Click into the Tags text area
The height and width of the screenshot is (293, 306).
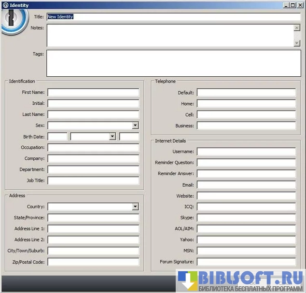click(173, 63)
